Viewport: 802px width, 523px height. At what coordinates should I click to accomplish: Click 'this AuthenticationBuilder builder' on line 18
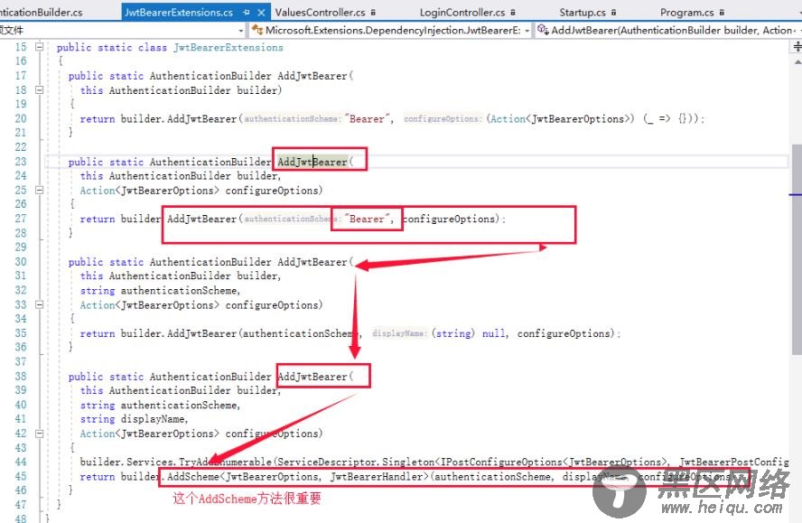click(179, 90)
